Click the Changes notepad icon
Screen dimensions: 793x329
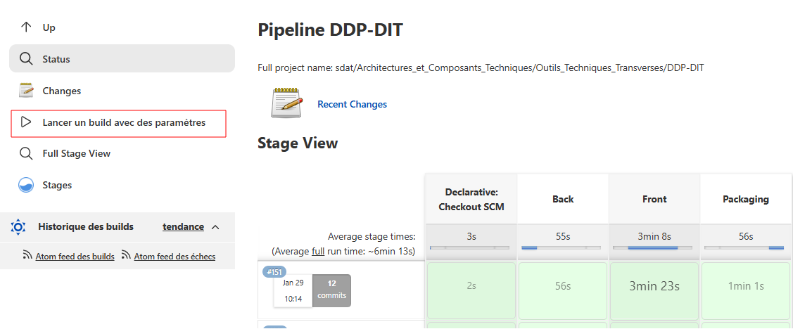[x=26, y=91]
